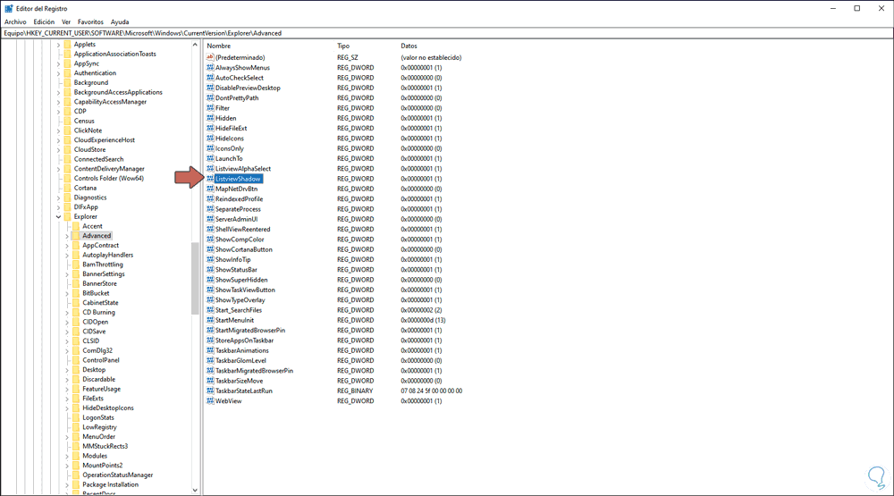Click tree scrollbar down arrow
The width and height of the screenshot is (894, 496).
click(x=195, y=490)
